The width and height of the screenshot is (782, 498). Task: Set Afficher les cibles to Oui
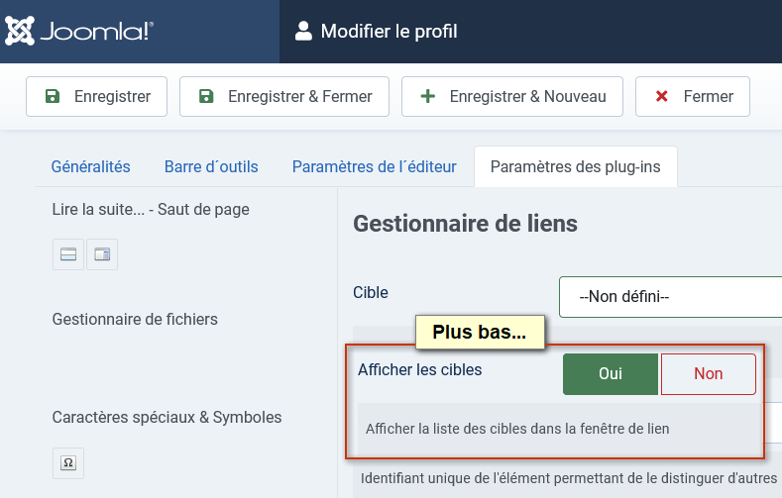tap(611, 374)
